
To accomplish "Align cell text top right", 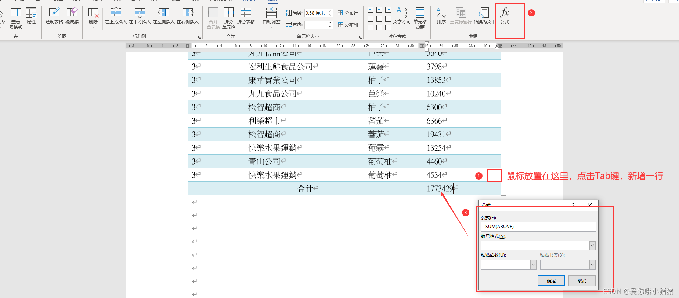I will point(388,10).
